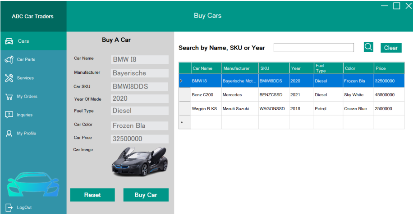
Task: Click the Manufacturer field showing Bayerische
Action: tap(140, 73)
